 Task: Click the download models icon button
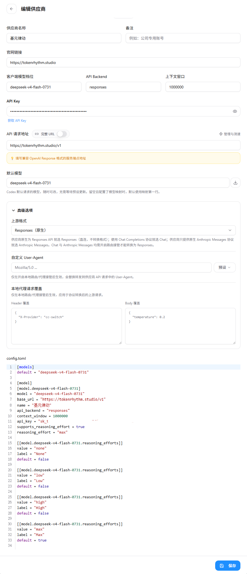(x=235, y=183)
